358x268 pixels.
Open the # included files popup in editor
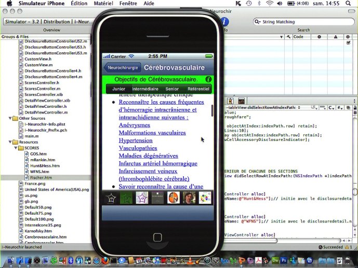(340, 107)
